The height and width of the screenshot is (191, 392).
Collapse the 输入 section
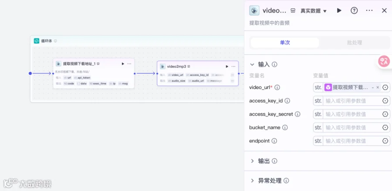[x=252, y=65]
